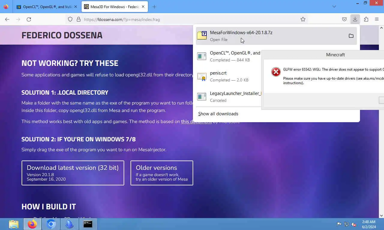This screenshot has width=384, height=230.
Task: Click the muted volume tray icon
Action: (x=354, y=224)
